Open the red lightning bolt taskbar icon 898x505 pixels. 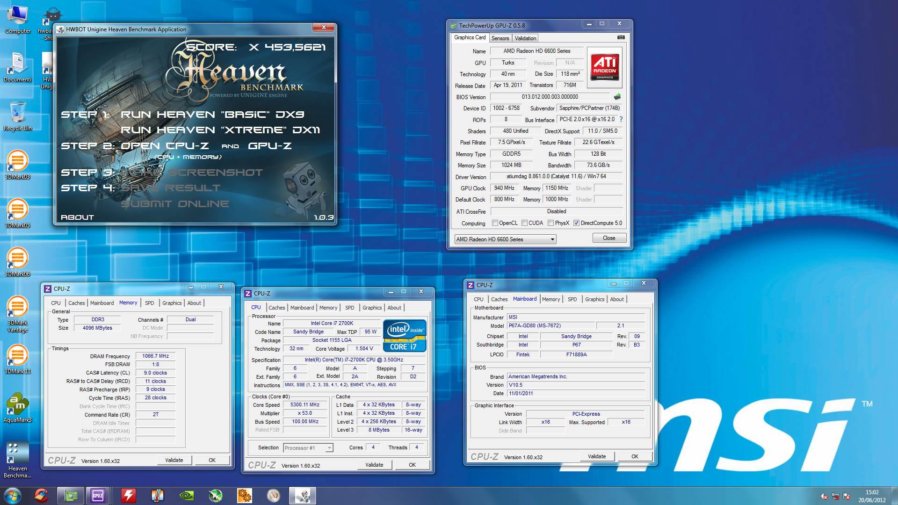click(128, 496)
